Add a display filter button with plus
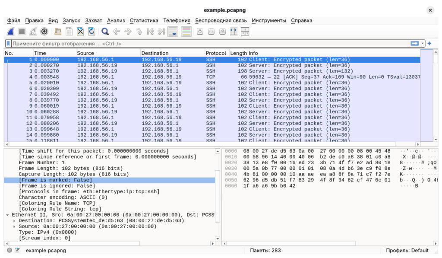442x258 pixels. [429, 44]
